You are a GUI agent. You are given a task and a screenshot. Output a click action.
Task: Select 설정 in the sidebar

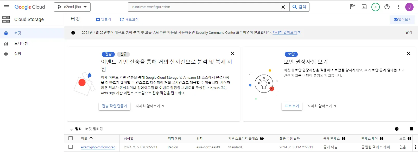32,54
